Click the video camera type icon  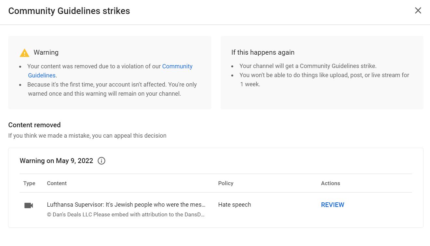(x=29, y=205)
